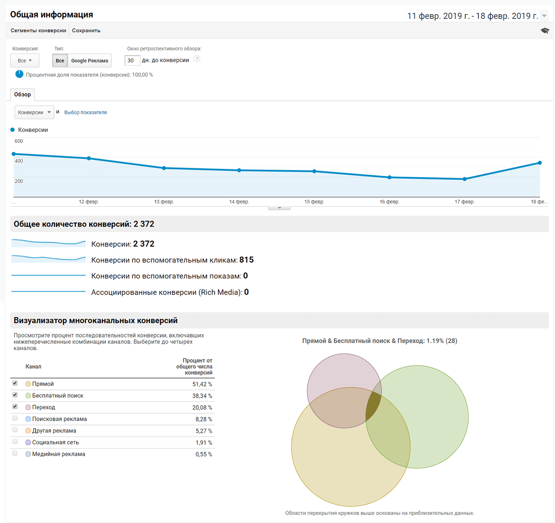Switch to the "Обзор" tab

[x=22, y=94]
